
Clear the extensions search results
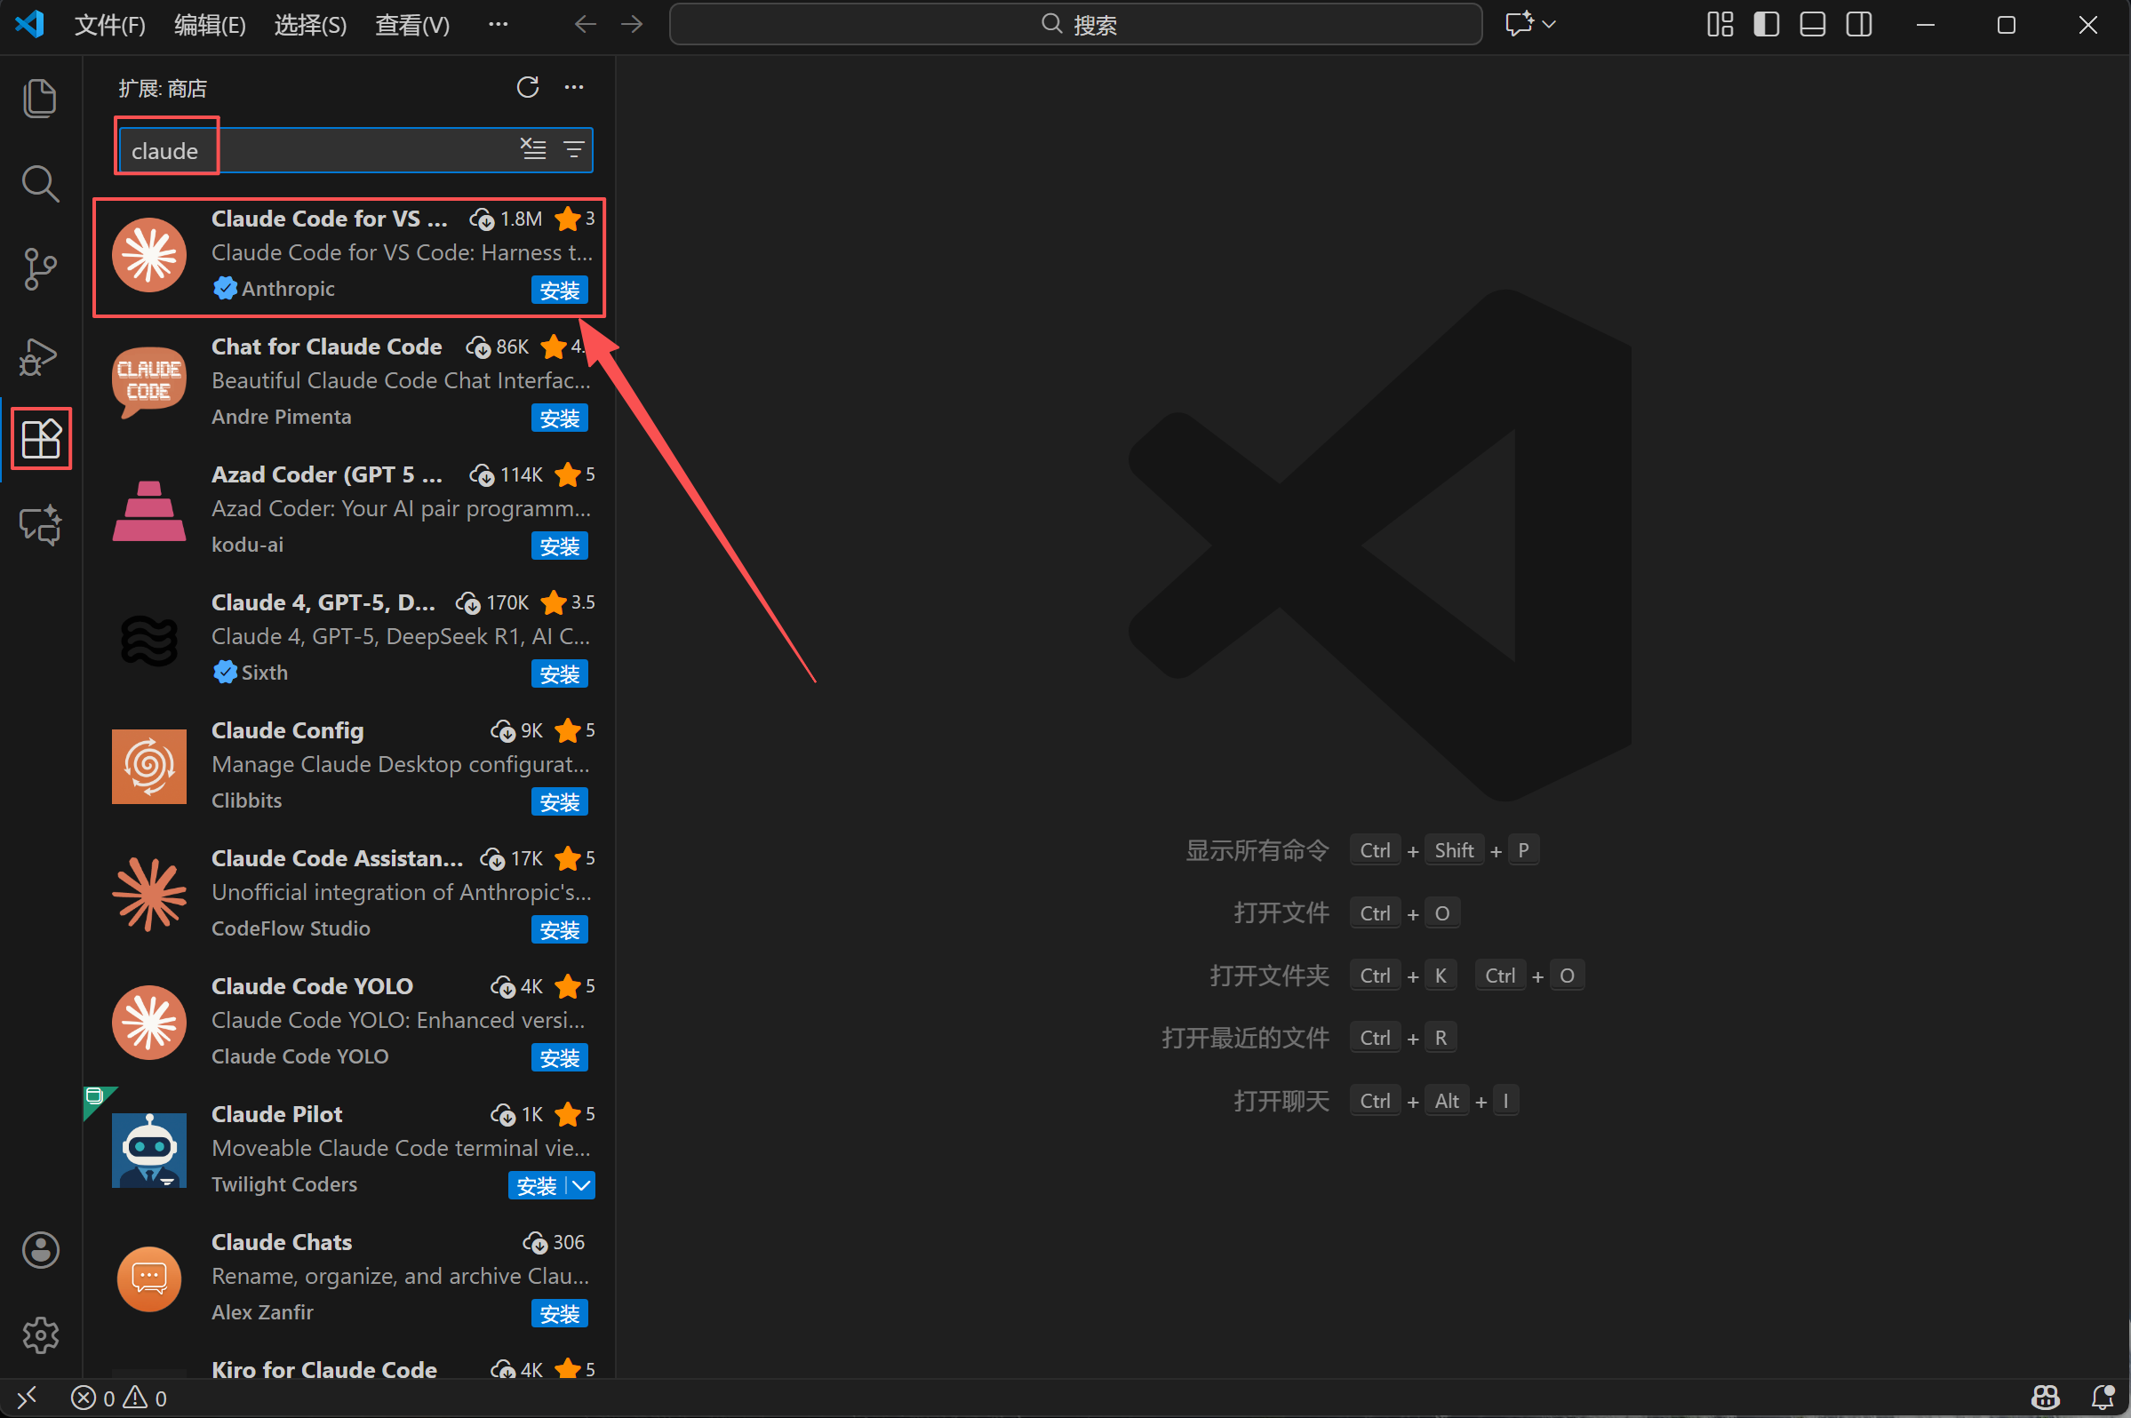(534, 149)
